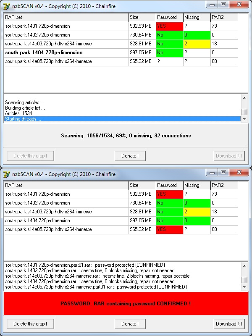Select bold south.park.1404.720p-dimension row in top window
The height and width of the screenshot is (336, 252).
click(121, 52)
